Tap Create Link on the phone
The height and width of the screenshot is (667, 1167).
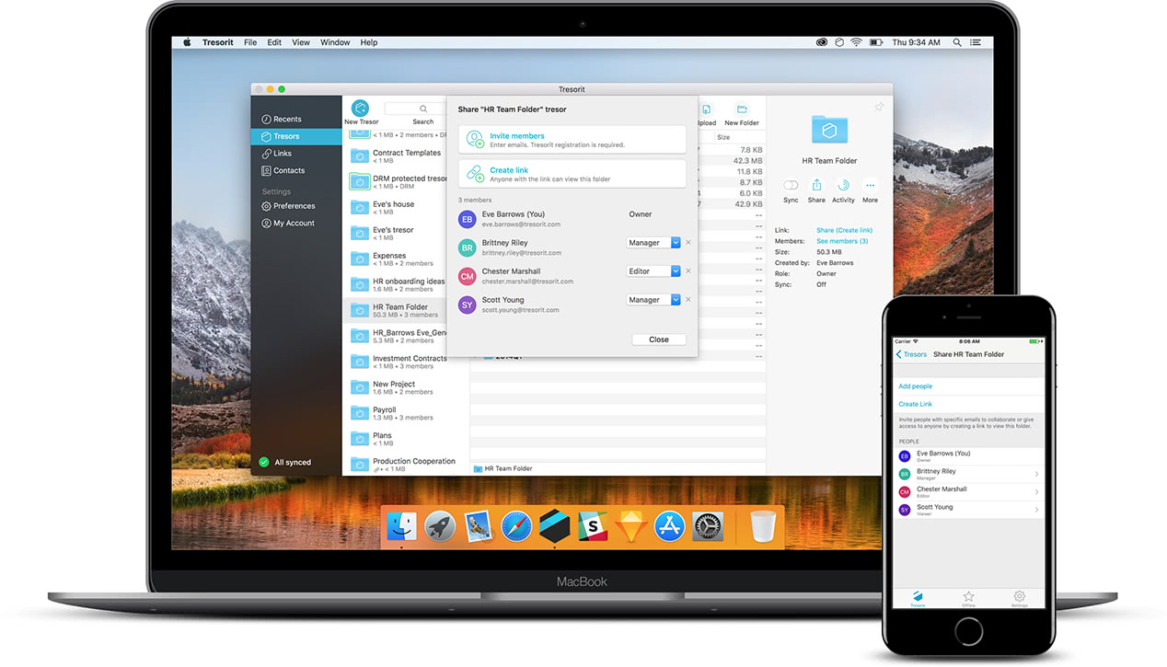[916, 404]
